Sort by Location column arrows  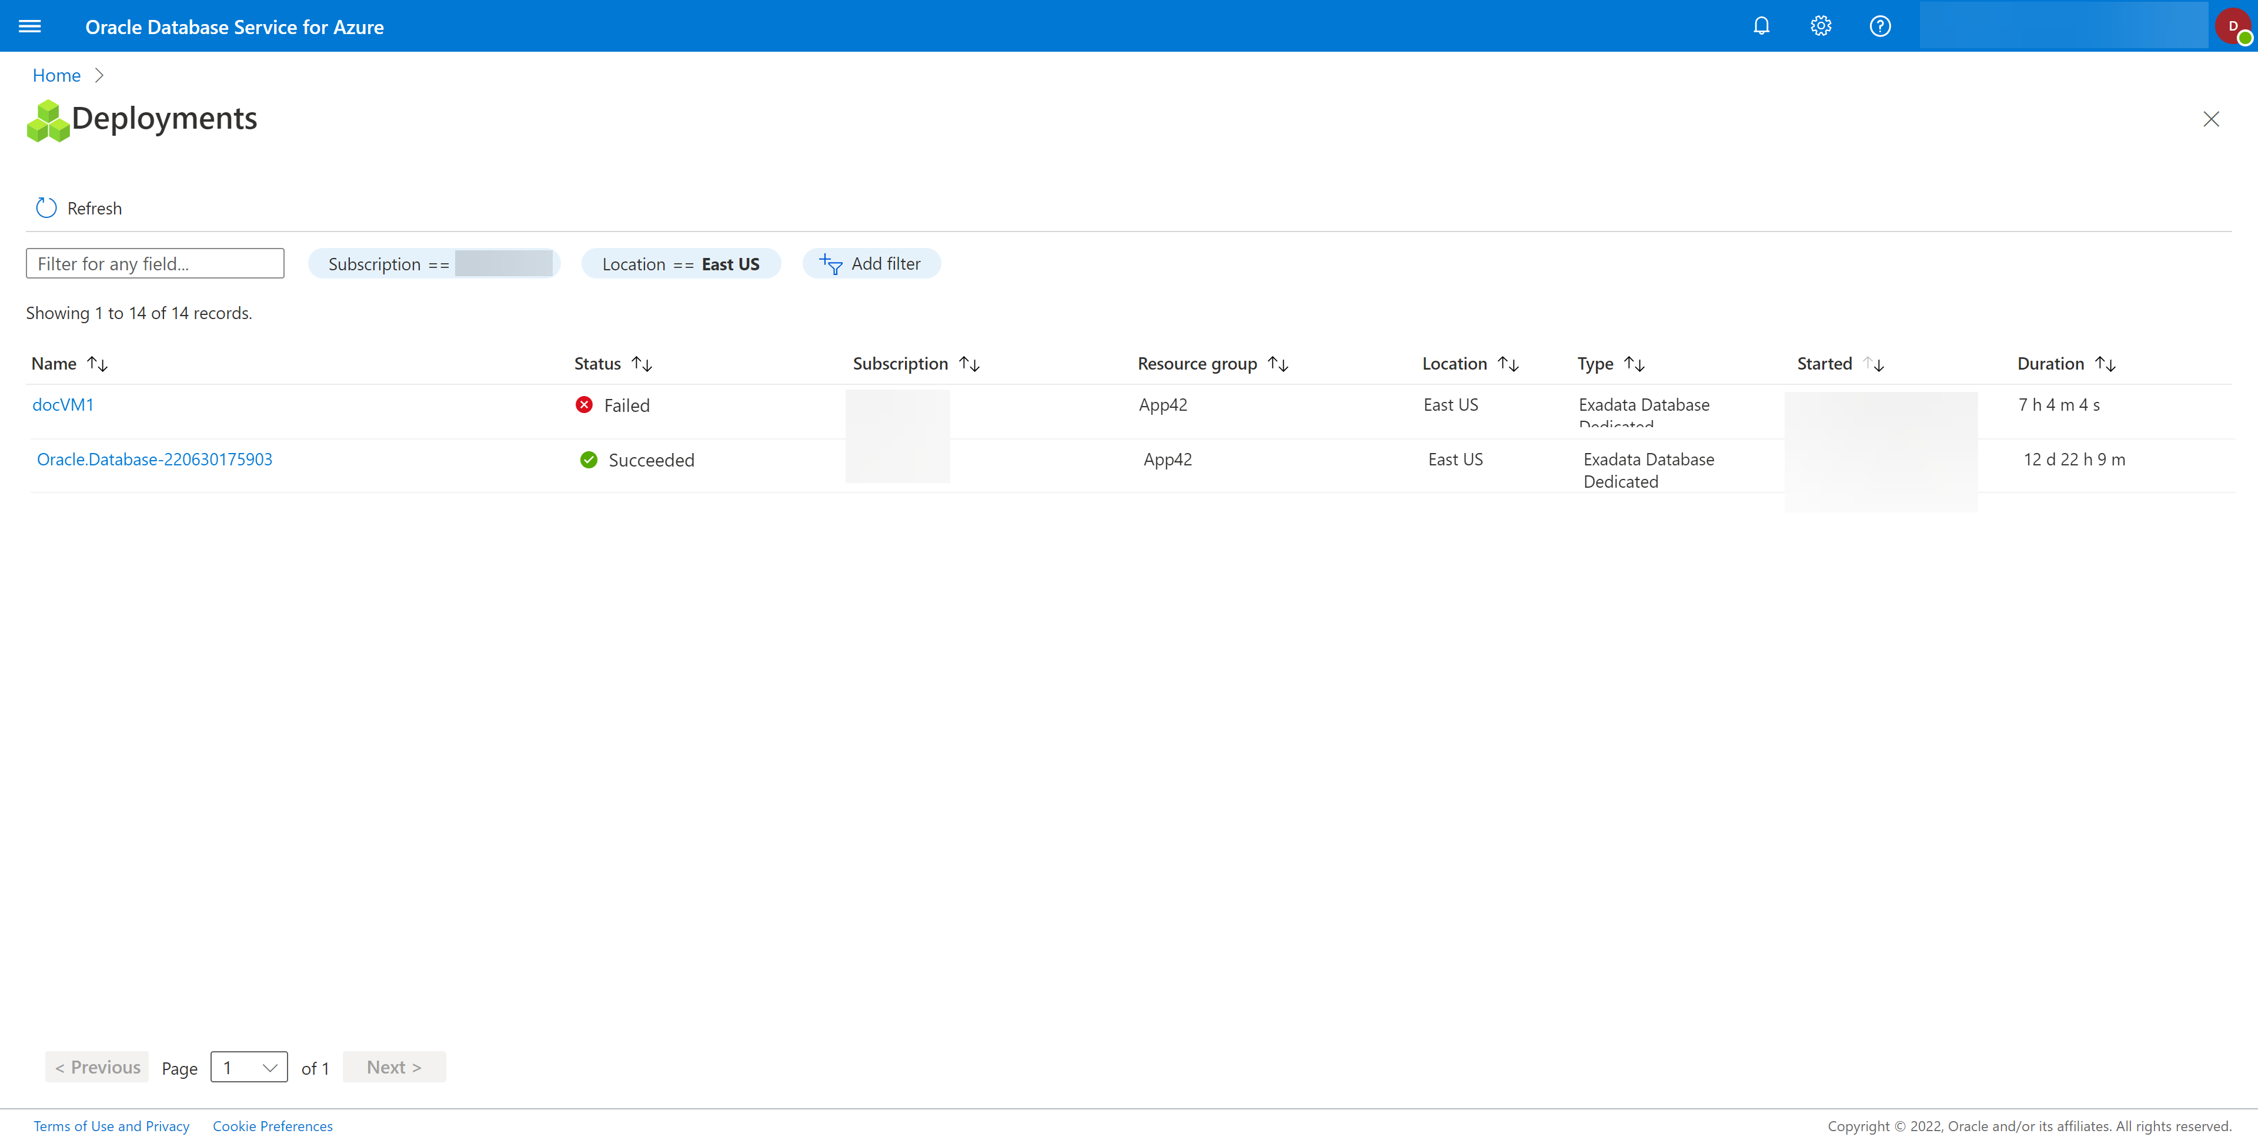click(x=1508, y=364)
